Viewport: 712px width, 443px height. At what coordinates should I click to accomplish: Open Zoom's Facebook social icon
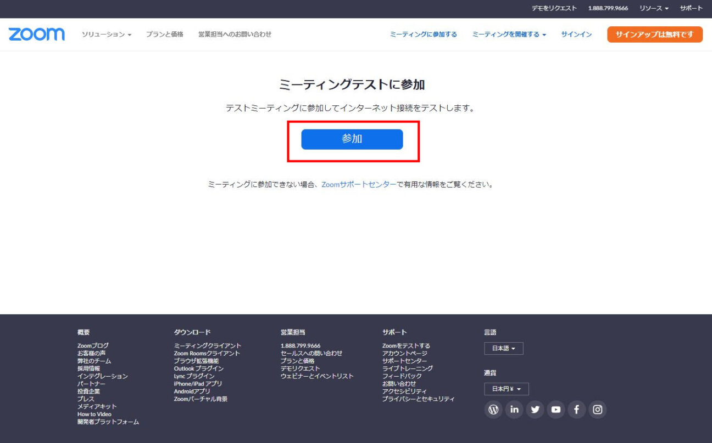[x=576, y=410]
